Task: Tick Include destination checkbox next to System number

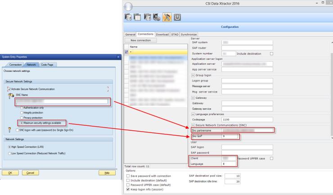Action: tap(271, 53)
